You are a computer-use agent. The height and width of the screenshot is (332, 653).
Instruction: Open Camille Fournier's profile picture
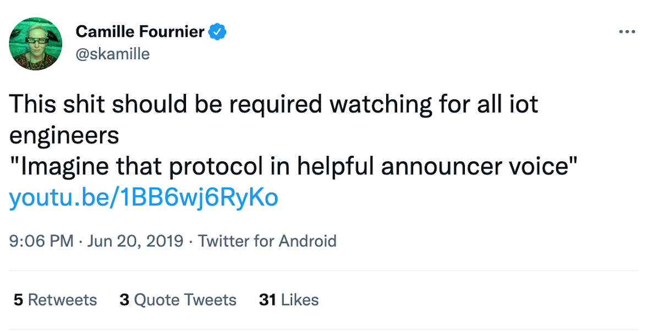[36, 44]
